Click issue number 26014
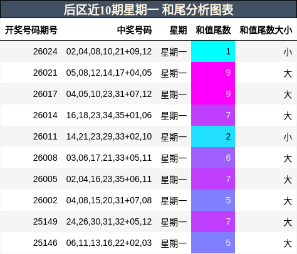The height and width of the screenshot is (254, 297). point(45,115)
